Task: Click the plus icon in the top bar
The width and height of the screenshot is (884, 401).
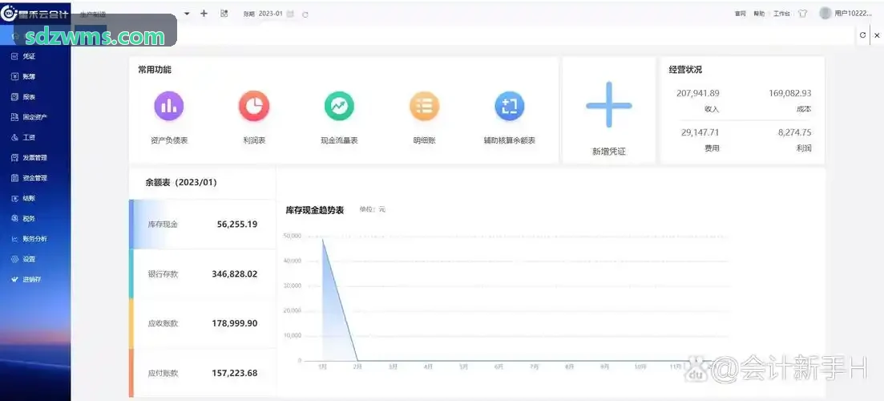Action: tap(204, 14)
